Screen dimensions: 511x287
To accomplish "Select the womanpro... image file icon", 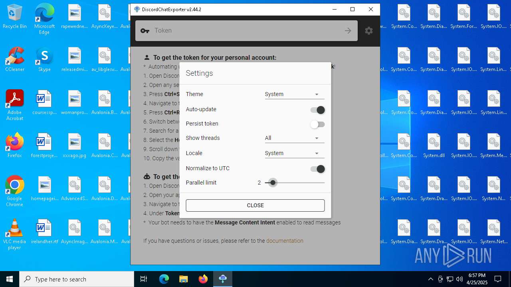I will tap(74, 102).
